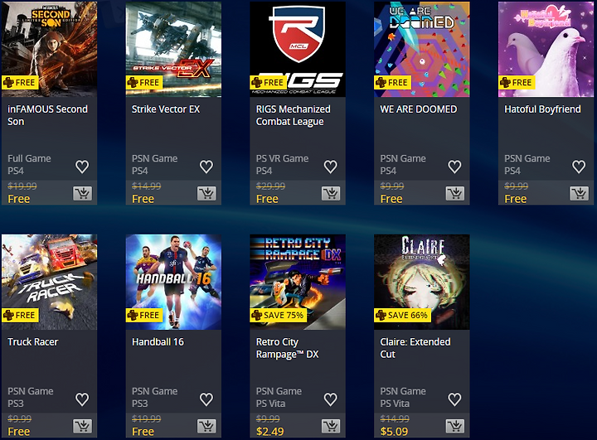The image size is (597, 440).
Task: Add Retro City Rampage DX to cart
Action: tap(331, 426)
